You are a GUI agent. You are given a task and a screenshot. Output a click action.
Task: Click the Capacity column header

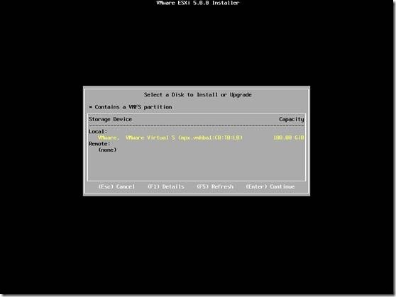point(292,119)
